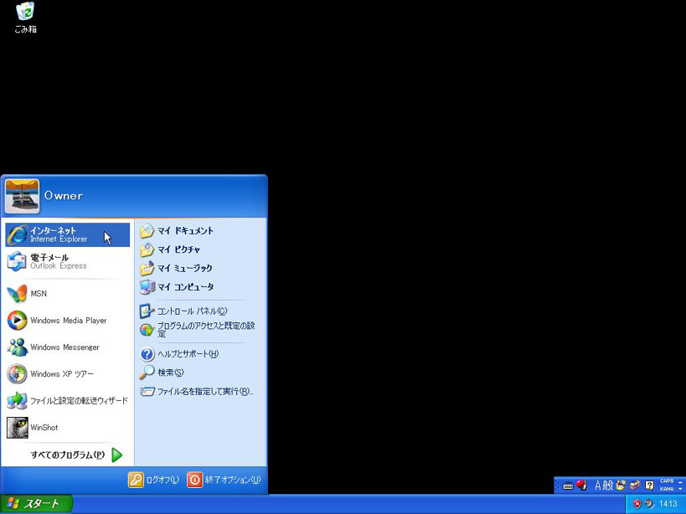Click the round gray tray icon beside the clock

(649, 504)
